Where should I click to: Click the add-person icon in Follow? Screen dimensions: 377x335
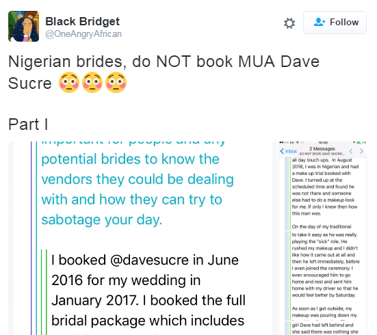[320, 22]
